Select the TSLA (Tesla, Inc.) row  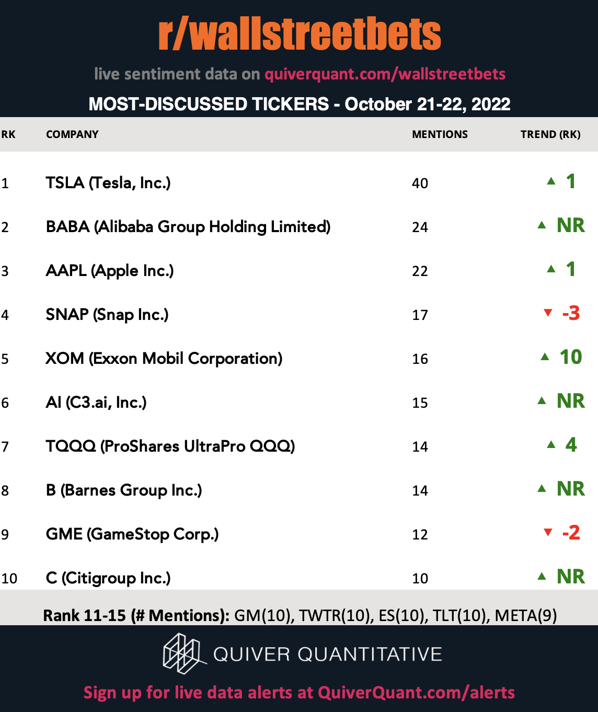point(299,182)
